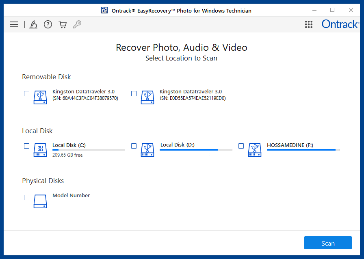Click the "Physical Disks" section heading
364x259 pixels.
(x=43, y=181)
